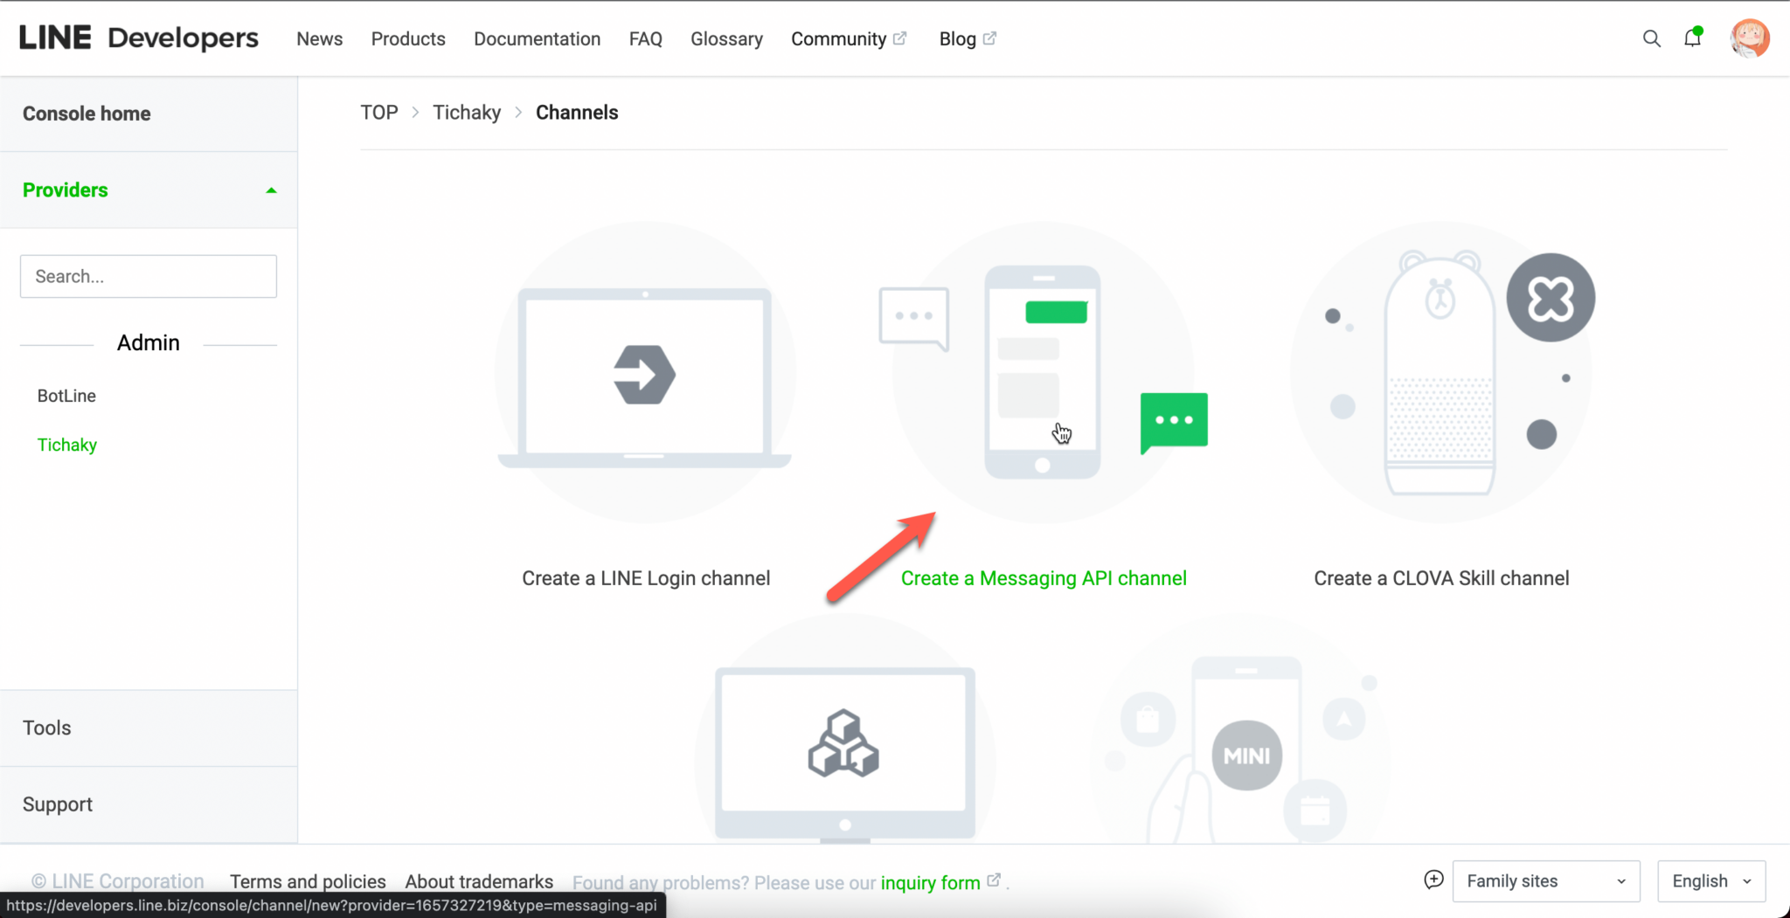
Task: Open the inquiry form link
Action: tap(931, 882)
